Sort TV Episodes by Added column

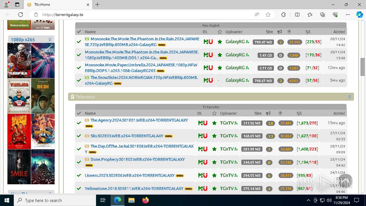339,113
